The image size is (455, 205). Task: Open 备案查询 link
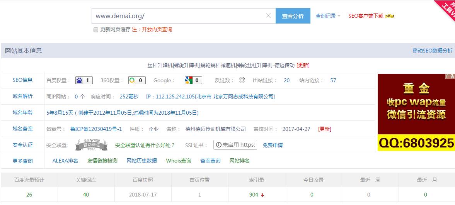click(x=210, y=161)
